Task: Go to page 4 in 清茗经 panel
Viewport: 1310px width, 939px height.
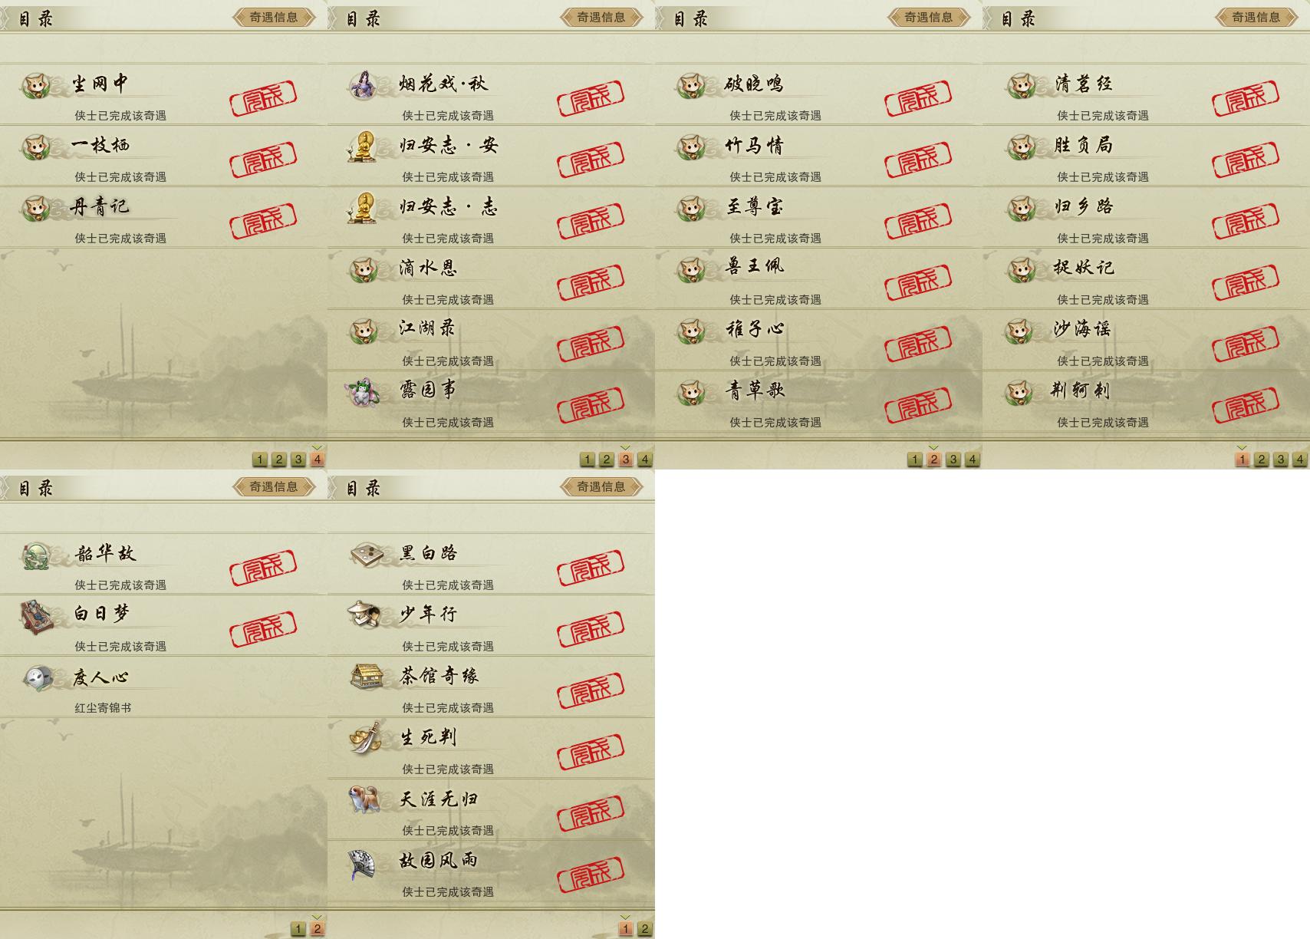Action: (1299, 460)
